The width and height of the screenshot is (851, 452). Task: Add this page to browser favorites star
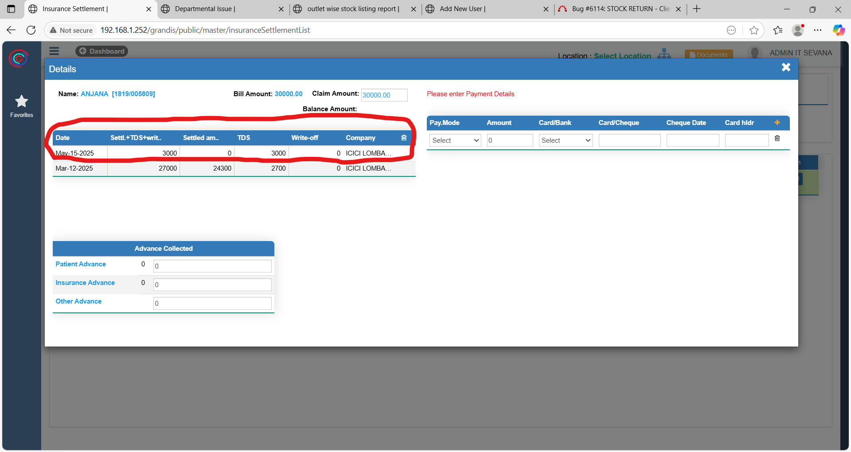(x=753, y=30)
